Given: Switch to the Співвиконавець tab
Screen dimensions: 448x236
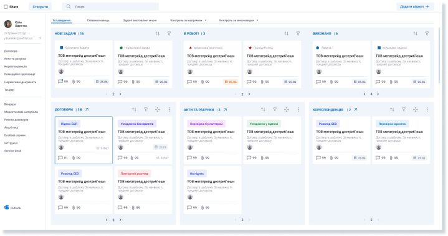Looking at the screenshot, I should coord(98,21).
